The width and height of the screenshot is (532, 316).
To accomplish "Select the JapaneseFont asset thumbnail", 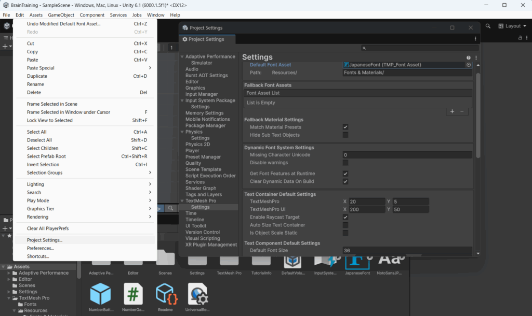I will coord(357,263).
